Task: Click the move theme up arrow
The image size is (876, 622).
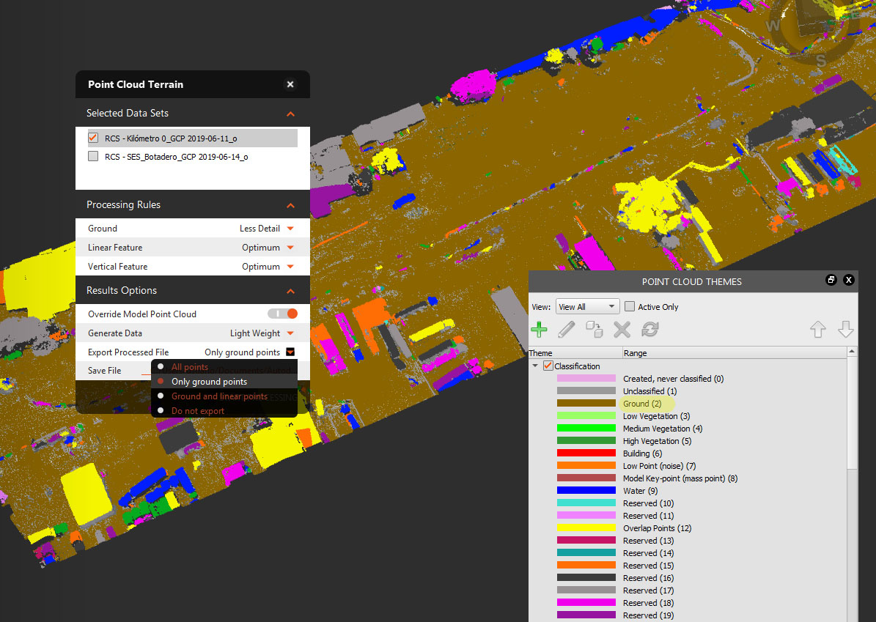Action: click(x=818, y=330)
